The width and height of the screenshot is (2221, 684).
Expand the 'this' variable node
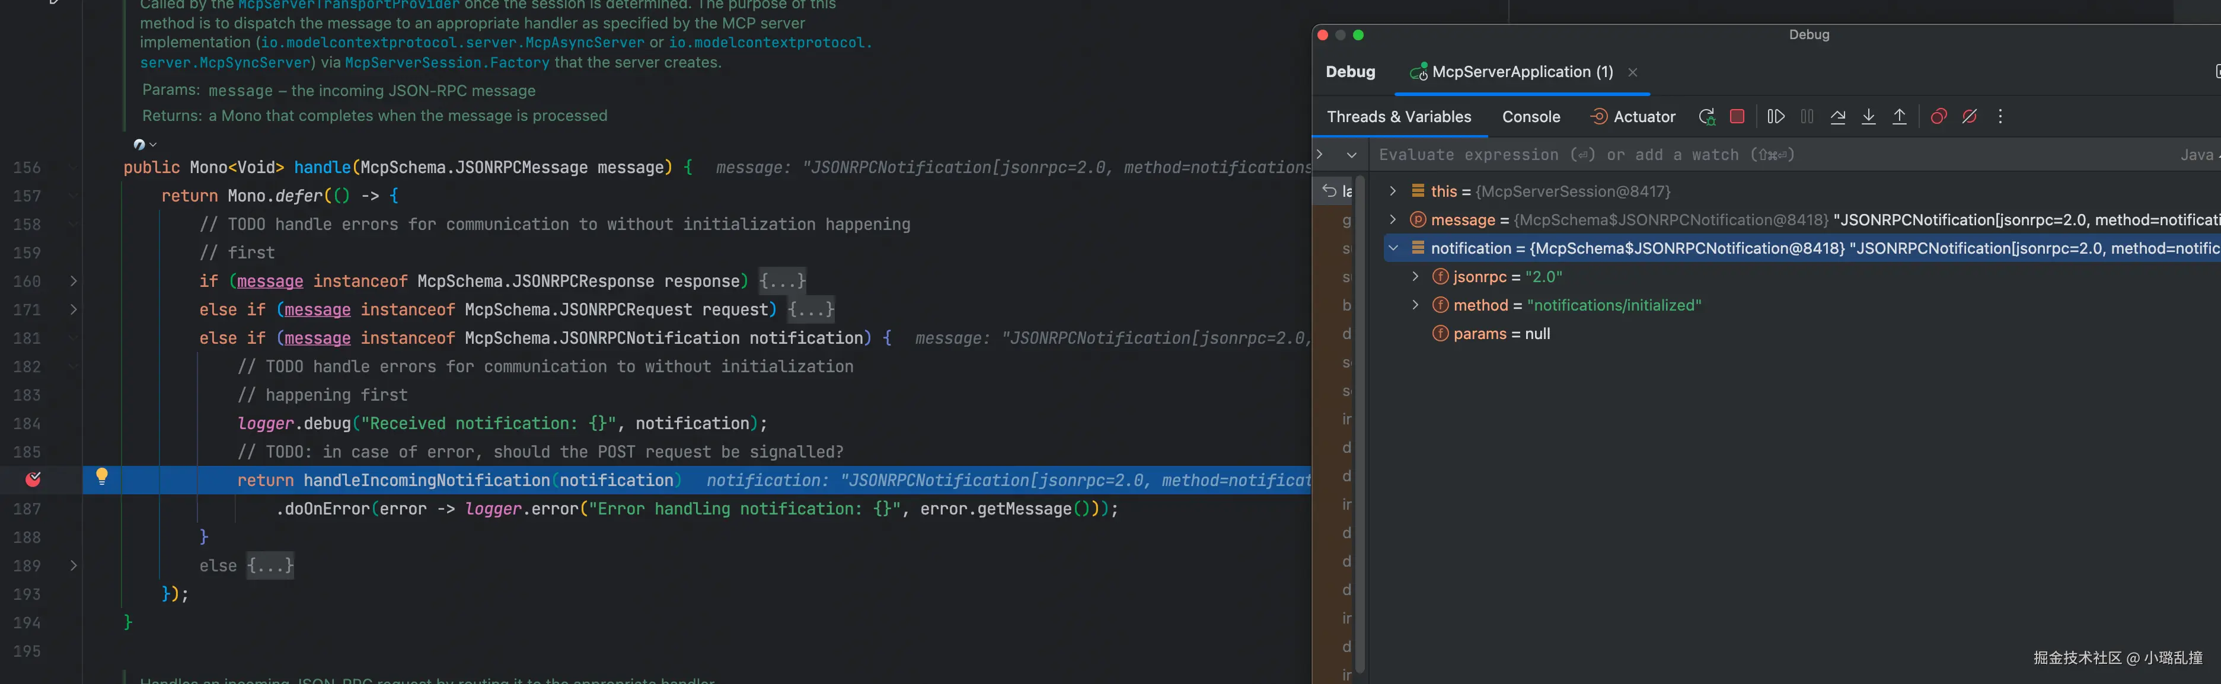1393,191
